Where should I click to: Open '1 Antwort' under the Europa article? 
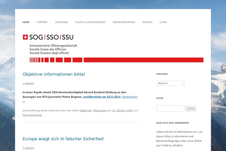click(28, 148)
